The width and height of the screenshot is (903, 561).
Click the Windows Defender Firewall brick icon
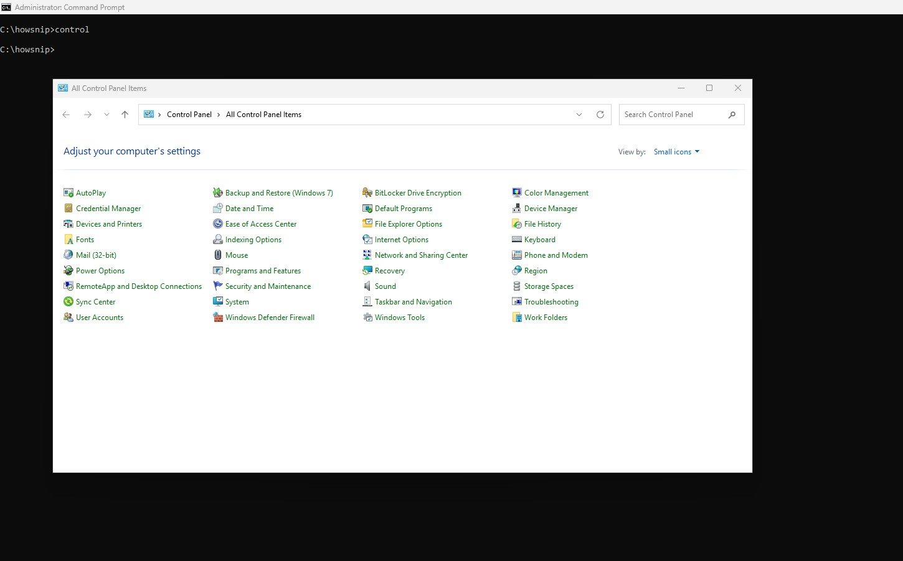coord(218,318)
